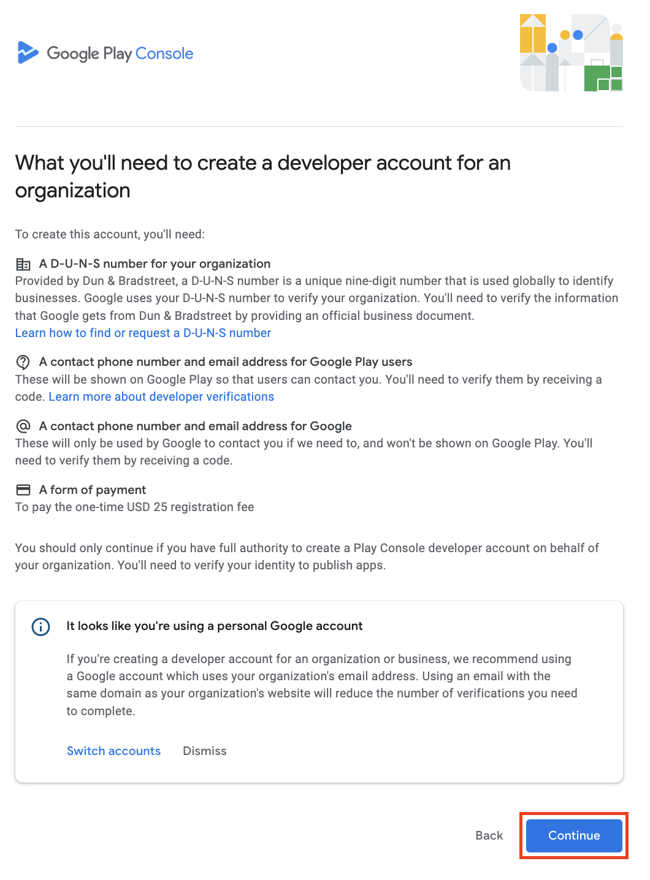Screen dimensions: 650x880
Task: Open the D-U-N-S number help link
Action: tap(143, 333)
